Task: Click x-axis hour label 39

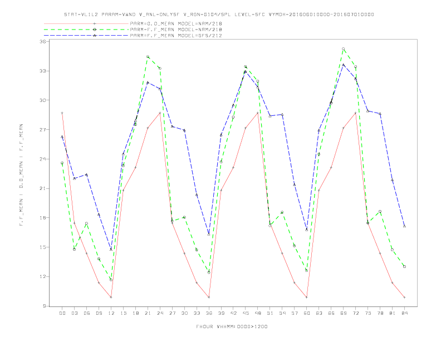Action: [221, 313]
